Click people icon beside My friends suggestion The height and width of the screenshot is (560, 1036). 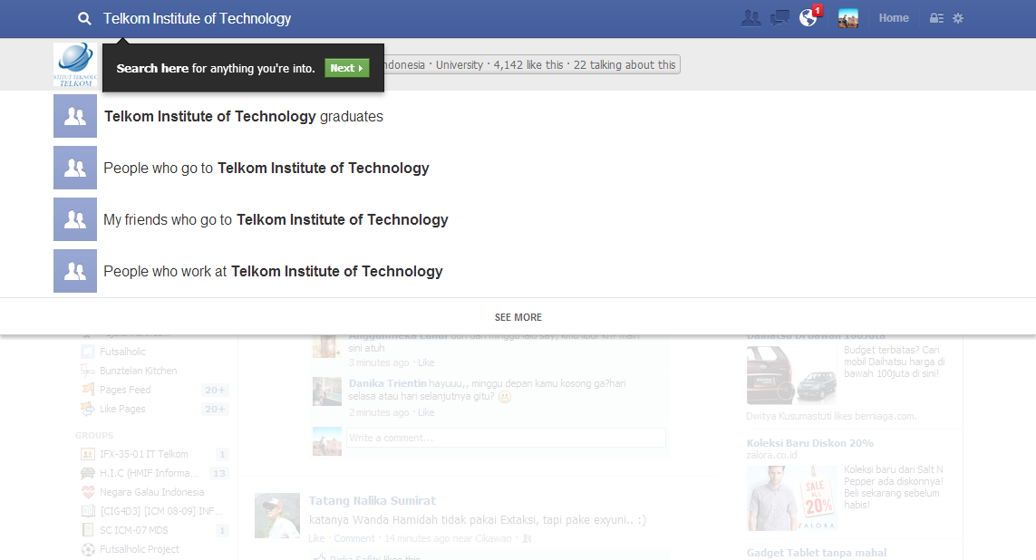click(x=75, y=219)
